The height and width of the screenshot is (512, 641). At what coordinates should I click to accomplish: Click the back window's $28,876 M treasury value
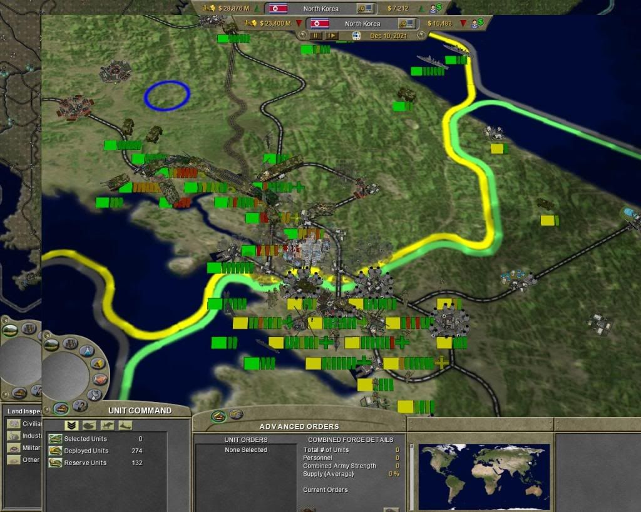(x=233, y=8)
